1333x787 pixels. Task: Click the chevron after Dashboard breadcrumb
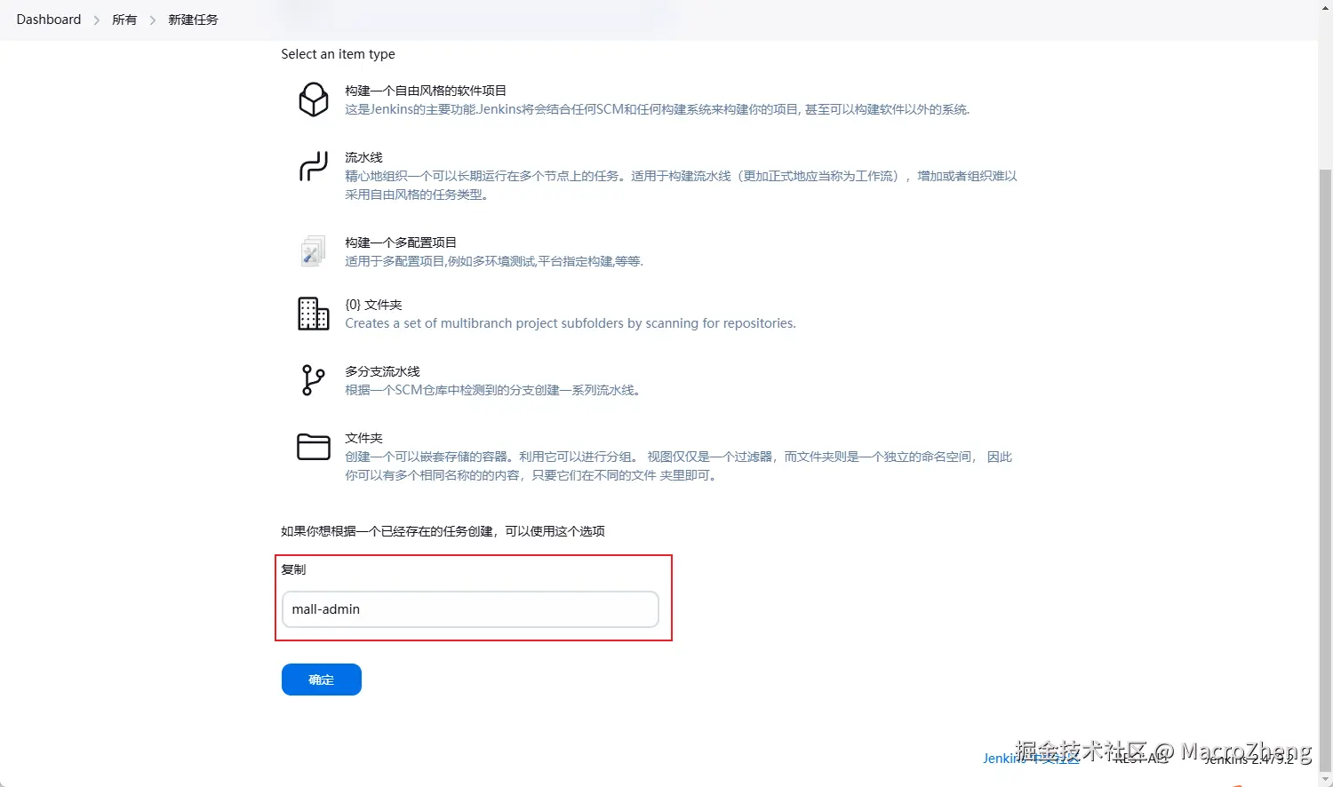click(97, 20)
